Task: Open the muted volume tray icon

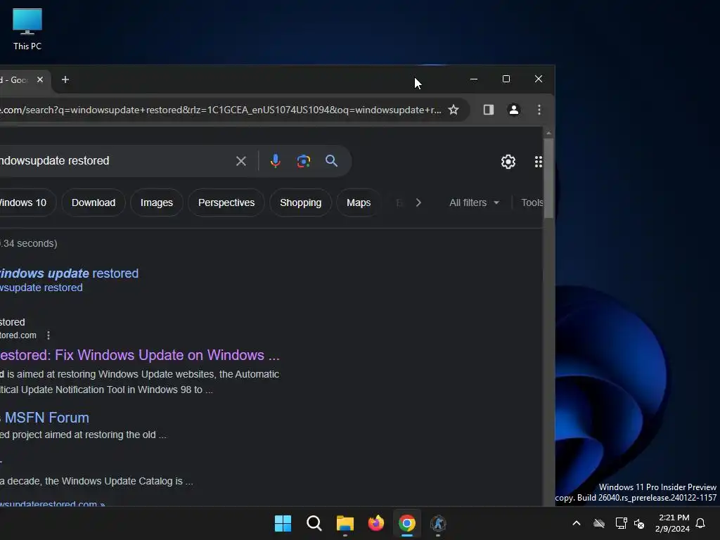Action: pyautogui.click(x=639, y=523)
